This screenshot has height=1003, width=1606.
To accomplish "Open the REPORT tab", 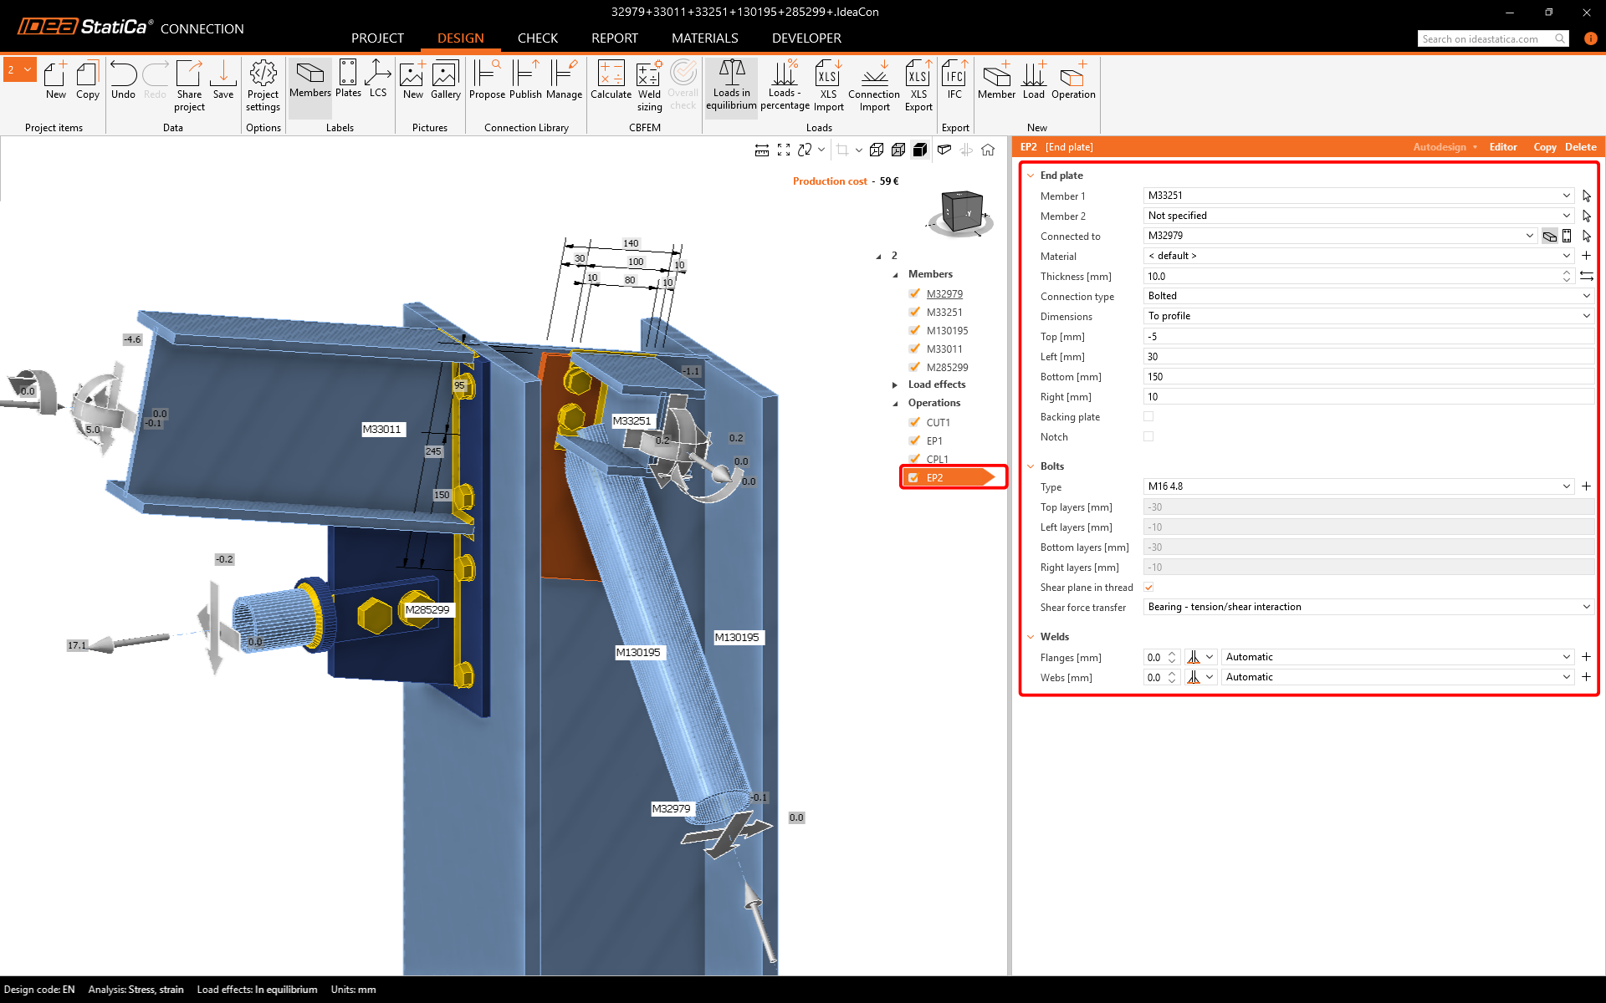I will pos(614,38).
